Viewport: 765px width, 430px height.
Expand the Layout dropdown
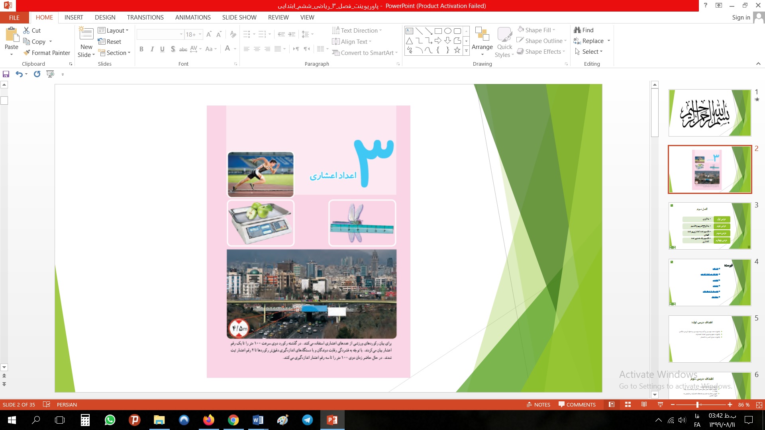tap(114, 30)
